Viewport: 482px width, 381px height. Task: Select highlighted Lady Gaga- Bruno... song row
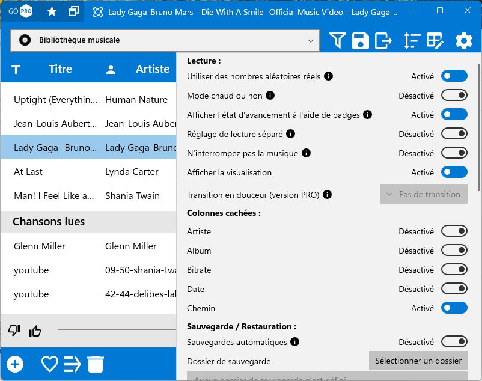[88, 147]
